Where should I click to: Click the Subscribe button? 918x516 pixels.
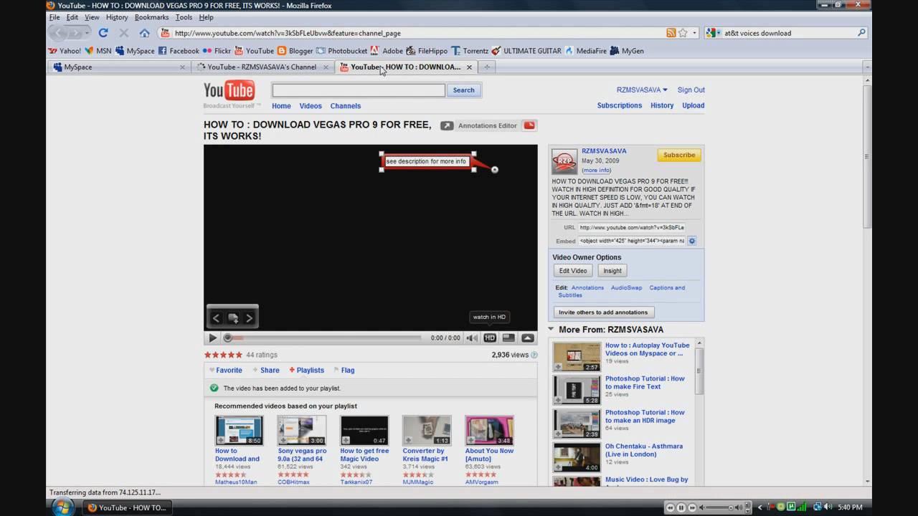point(678,155)
